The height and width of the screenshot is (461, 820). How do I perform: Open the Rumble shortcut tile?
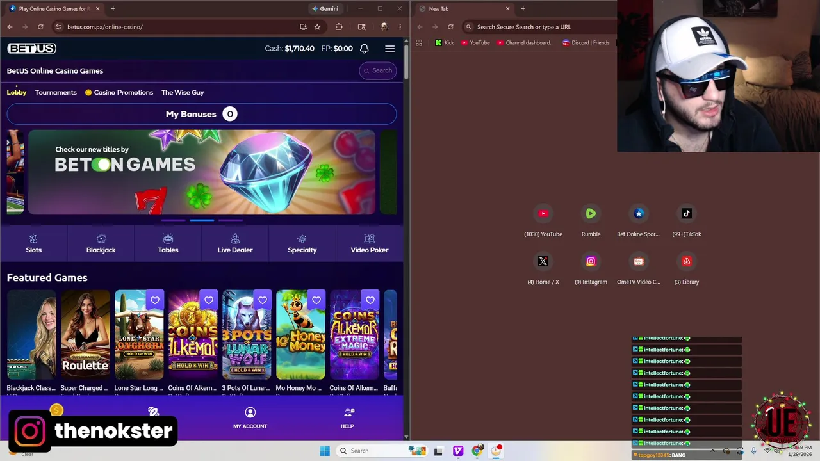(x=591, y=221)
